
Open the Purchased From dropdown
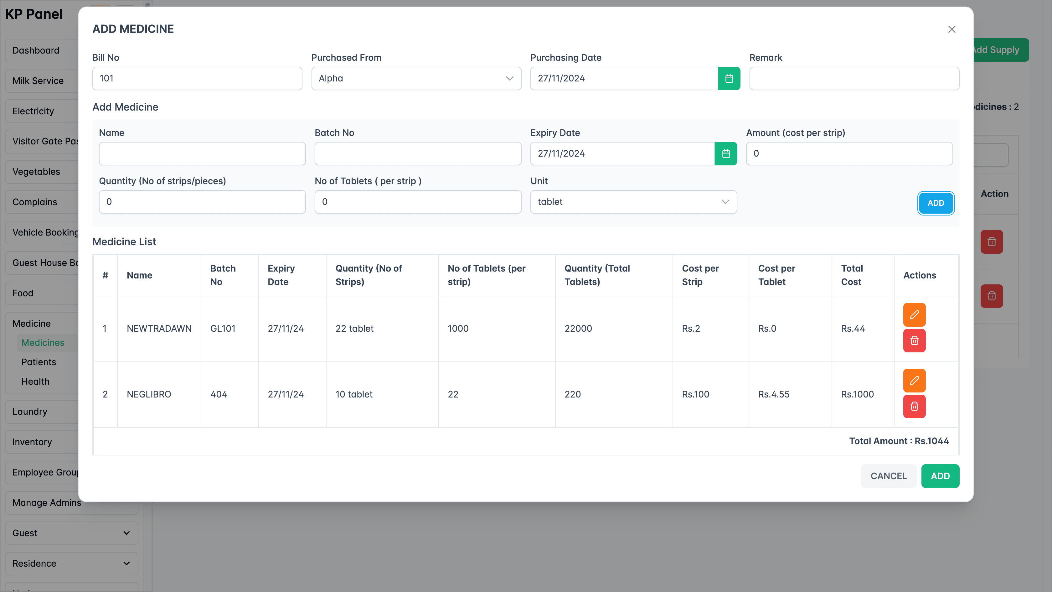[x=416, y=78]
